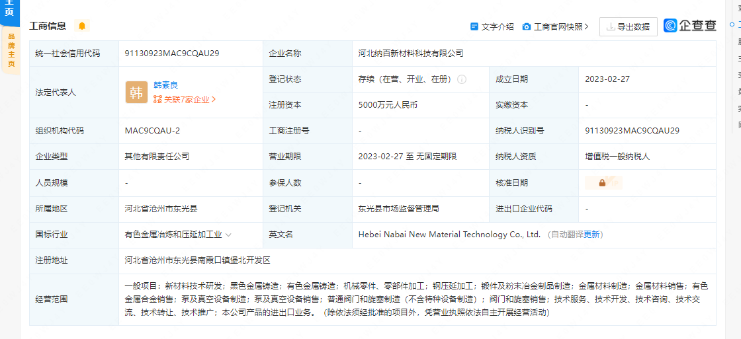Click the 经营范围 business scope label
The image size is (741, 339).
point(52,299)
